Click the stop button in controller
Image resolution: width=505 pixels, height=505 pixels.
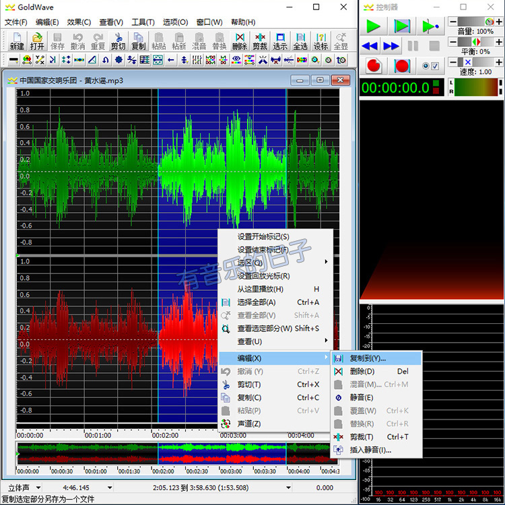pyautogui.click(x=434, y=46)
